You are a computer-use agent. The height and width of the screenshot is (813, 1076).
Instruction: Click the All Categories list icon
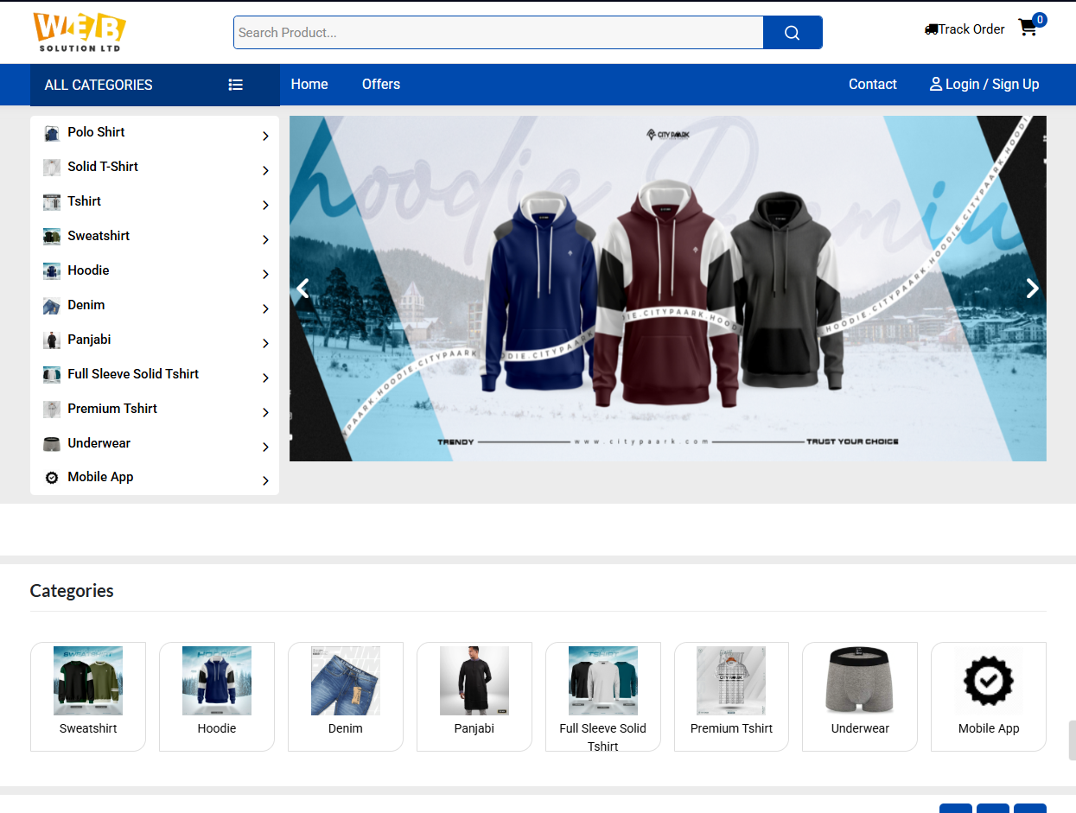pyautogui.click(x=236, y=85)
